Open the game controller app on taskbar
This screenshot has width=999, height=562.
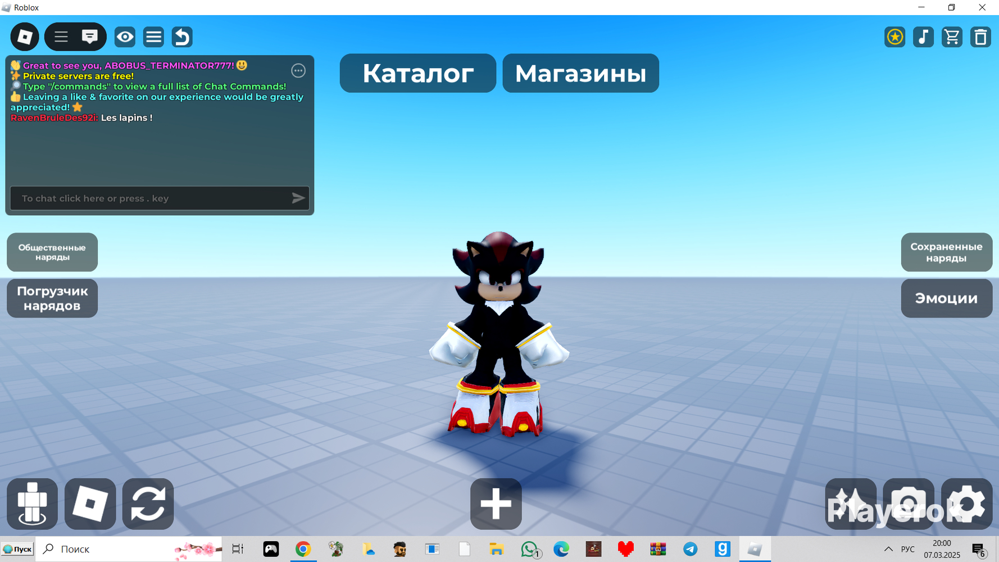(x=271, y=549)
